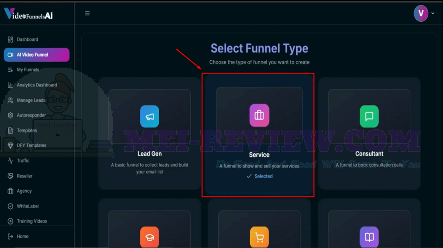The width and height of the screenshot is (443, 248).
Task: Click the Lead Gen megaphone icon
Action: click(x=150, y=116)
